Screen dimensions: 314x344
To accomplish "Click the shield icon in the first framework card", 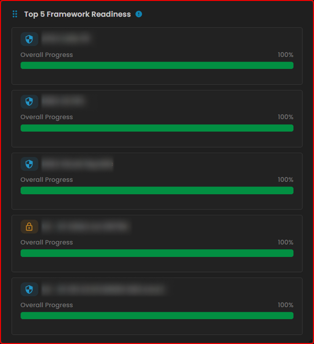I will (29, 39).
